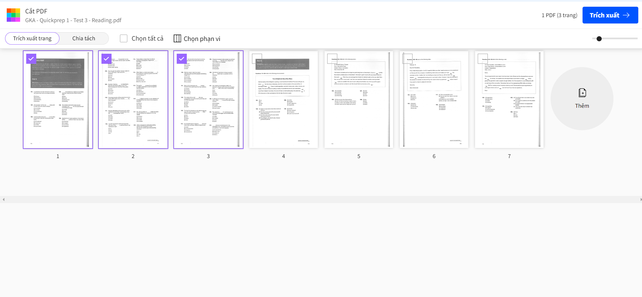Click the Chọn phạm vi range icon
Screen dimensions: 642x297
point(177,39)
